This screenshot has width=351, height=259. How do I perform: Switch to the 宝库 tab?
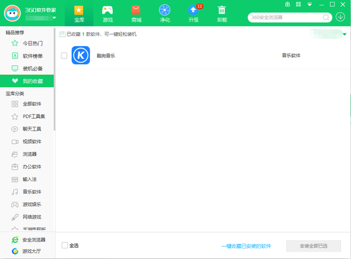click(x=79, y=13)
